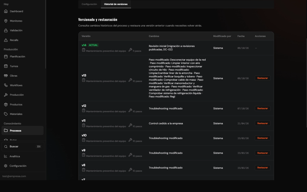Switch to the Configuración tab
Image resolution: width=307 pixels, height=192 pixels.
pos(89,4)
